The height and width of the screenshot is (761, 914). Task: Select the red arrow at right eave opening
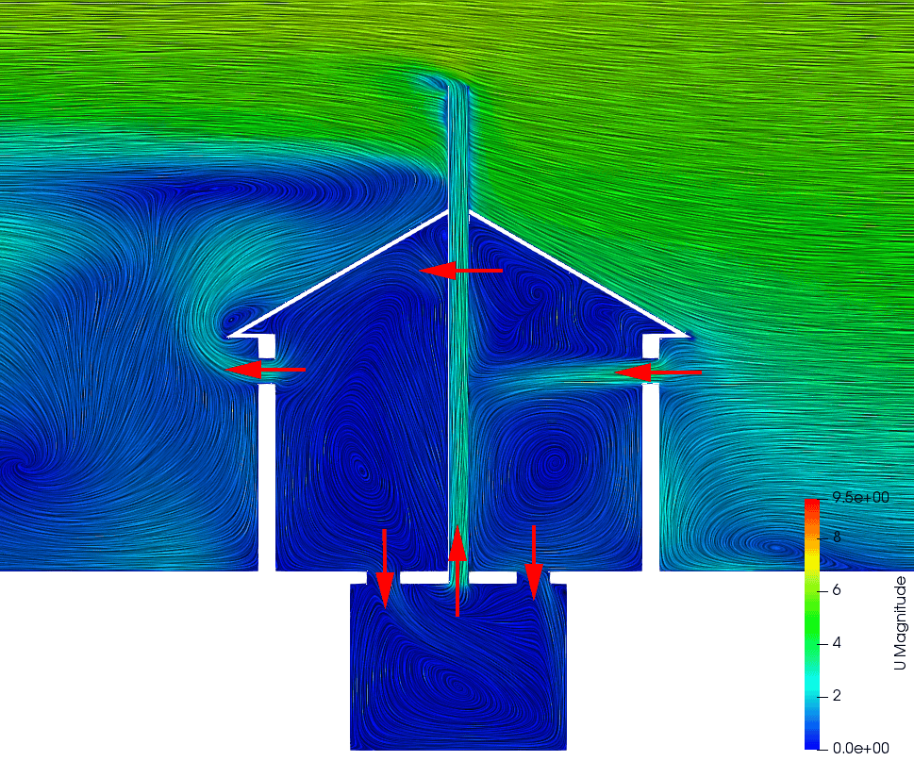pyautogui.click(x=657, y=373)
